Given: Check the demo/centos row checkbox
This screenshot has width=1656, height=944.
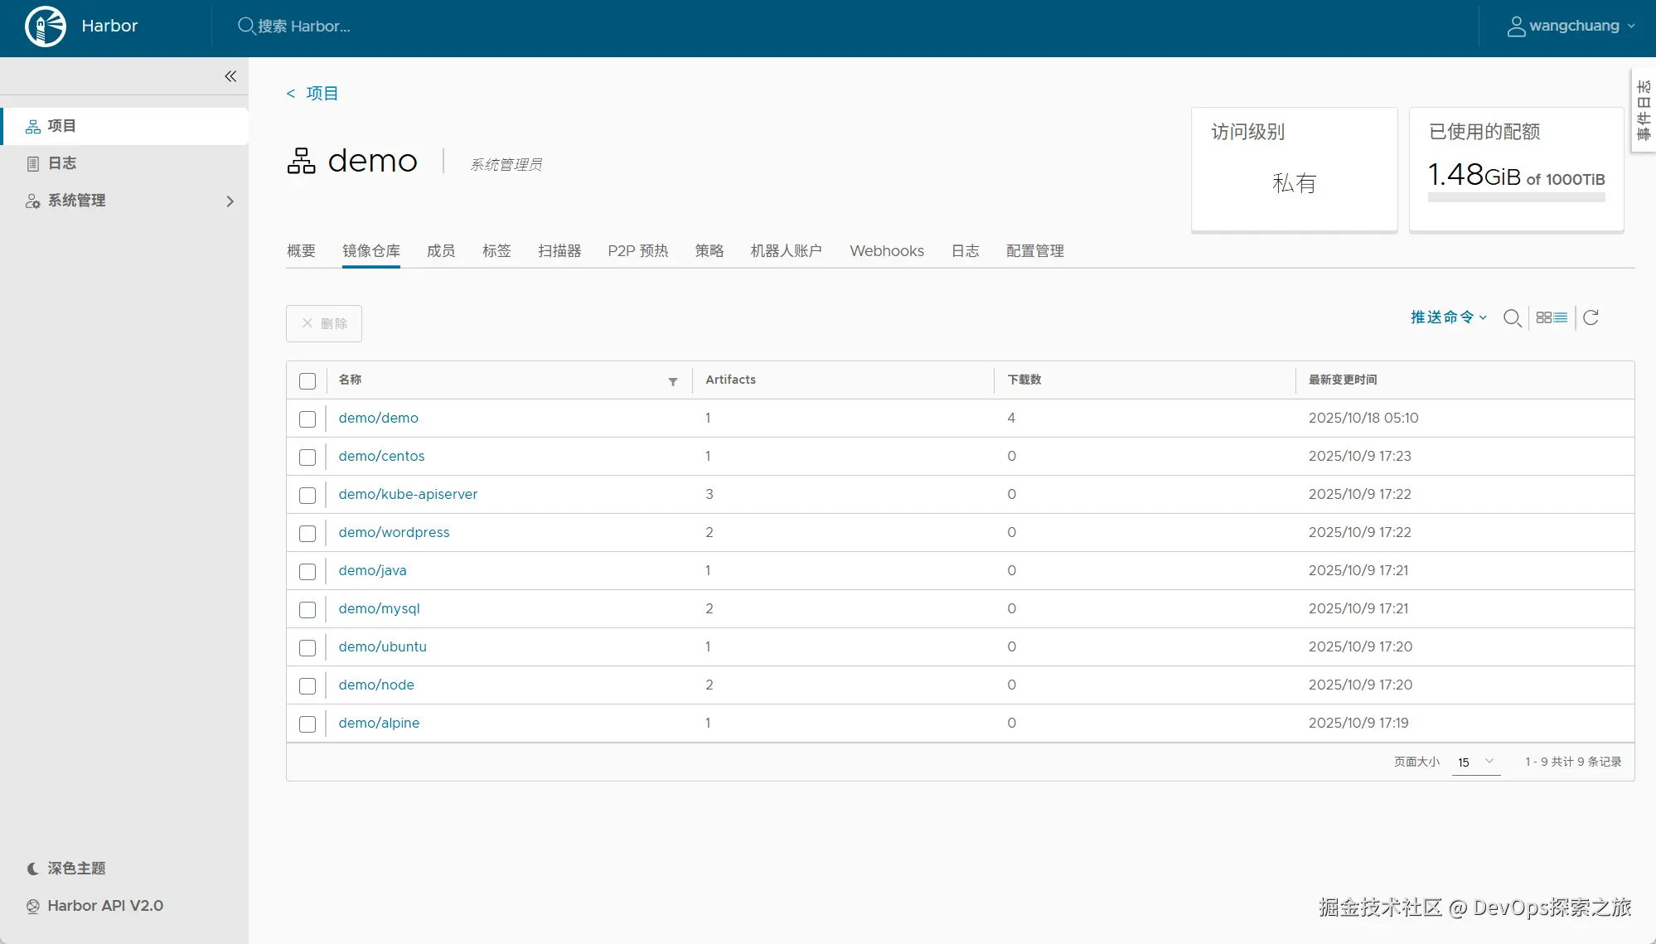Looking at the screenshot, I should pos(307,457).
